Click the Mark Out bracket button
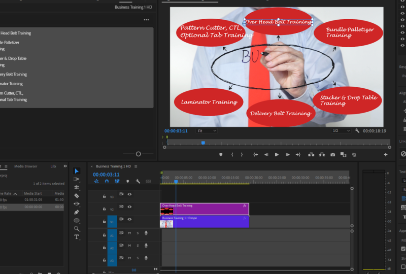The image size is (406, 274). point(242,155)
